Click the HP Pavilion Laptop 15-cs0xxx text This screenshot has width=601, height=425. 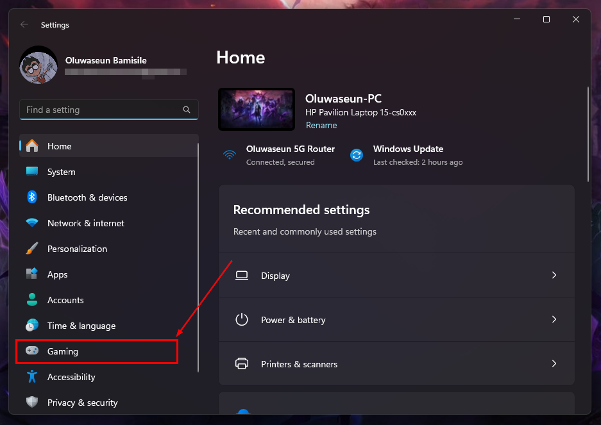click(x=360, y=112)
